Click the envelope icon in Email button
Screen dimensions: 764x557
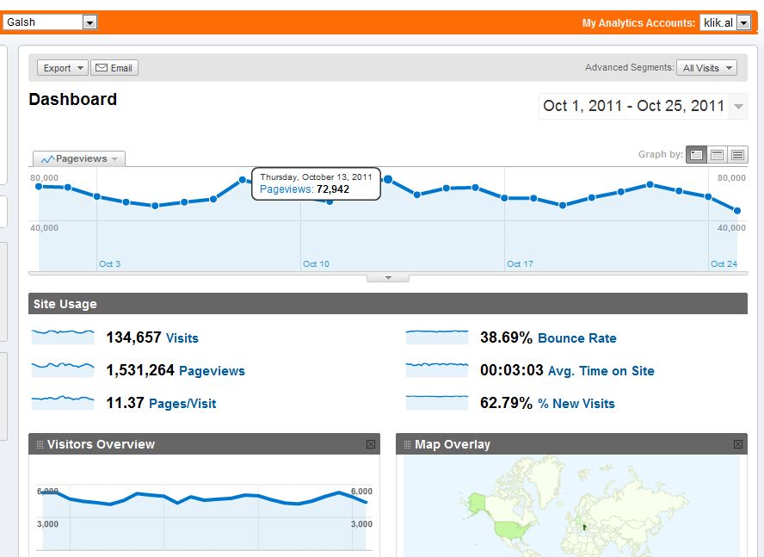(x=102, y=67)
